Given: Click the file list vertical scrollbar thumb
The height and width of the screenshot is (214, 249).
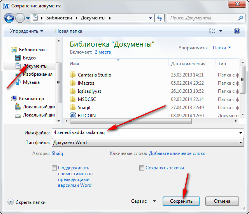Looking at the screenshot, I should point(243,80).
